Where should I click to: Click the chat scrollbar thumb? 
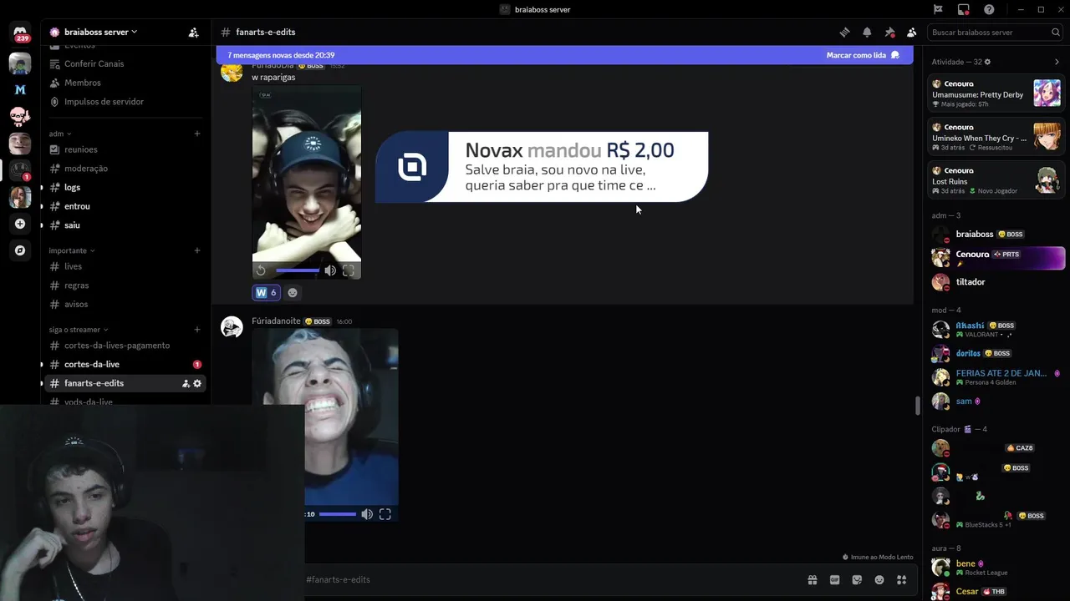point(918,406)
